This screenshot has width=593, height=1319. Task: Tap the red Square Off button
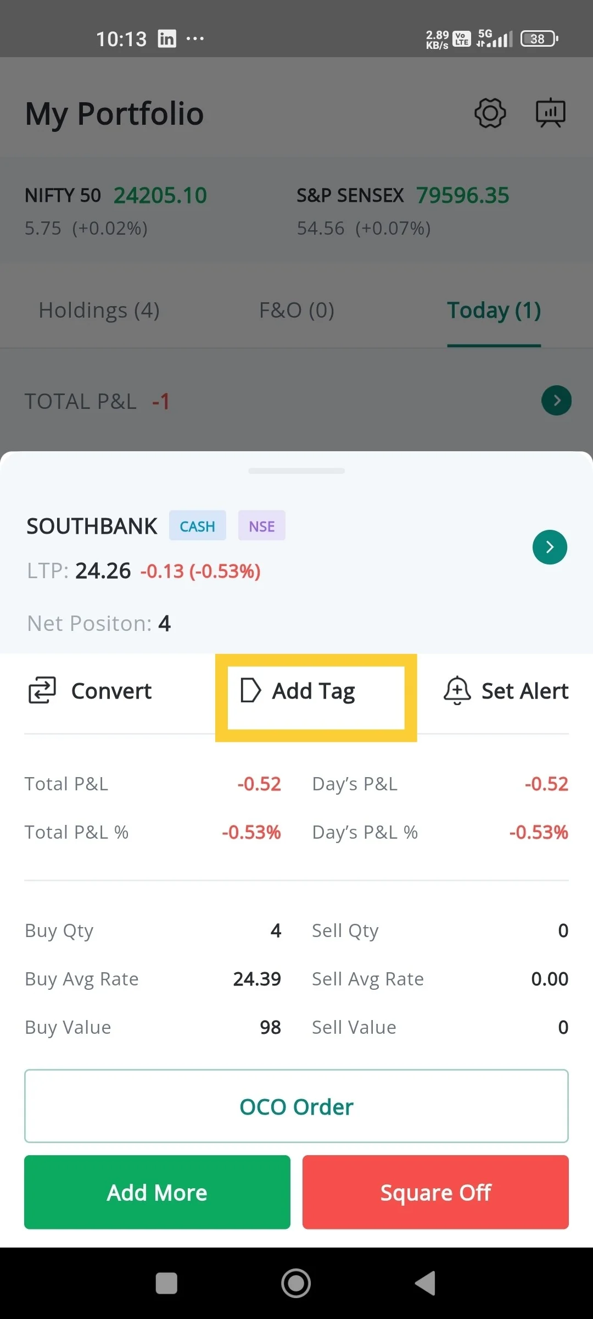435,1192
